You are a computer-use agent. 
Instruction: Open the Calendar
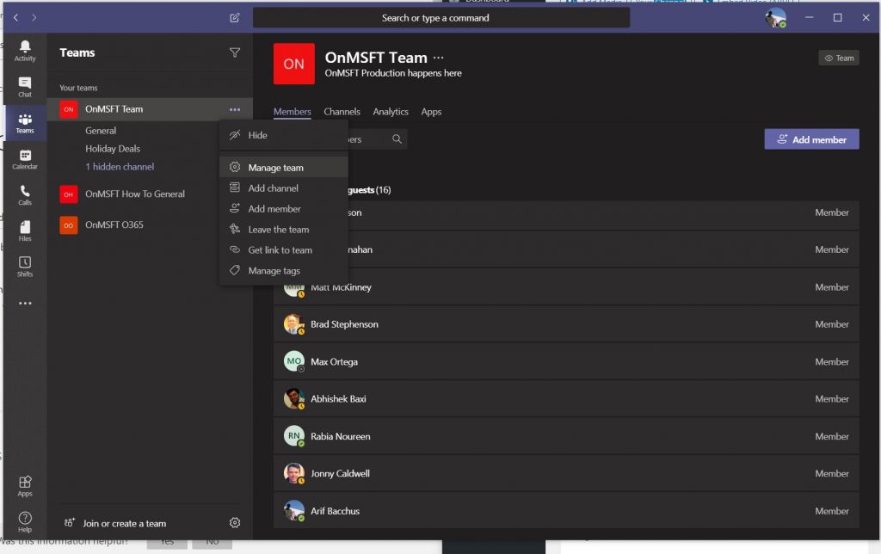tap(25, 159)
